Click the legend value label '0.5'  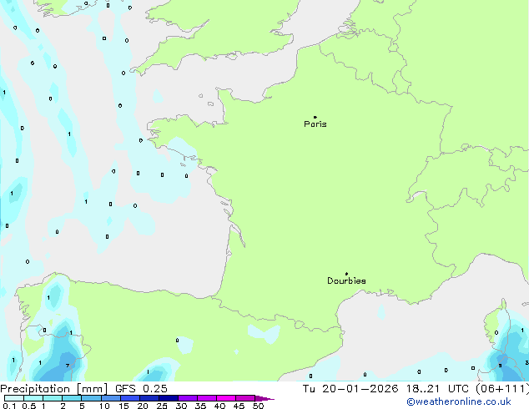(28, 406)
